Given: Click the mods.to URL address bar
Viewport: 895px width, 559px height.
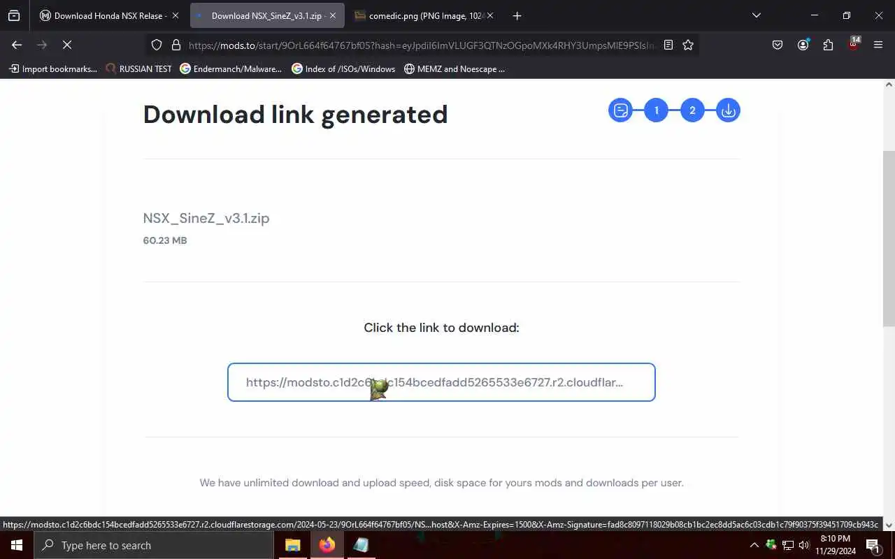Looking at the screenshot, I should pos(422,45).
